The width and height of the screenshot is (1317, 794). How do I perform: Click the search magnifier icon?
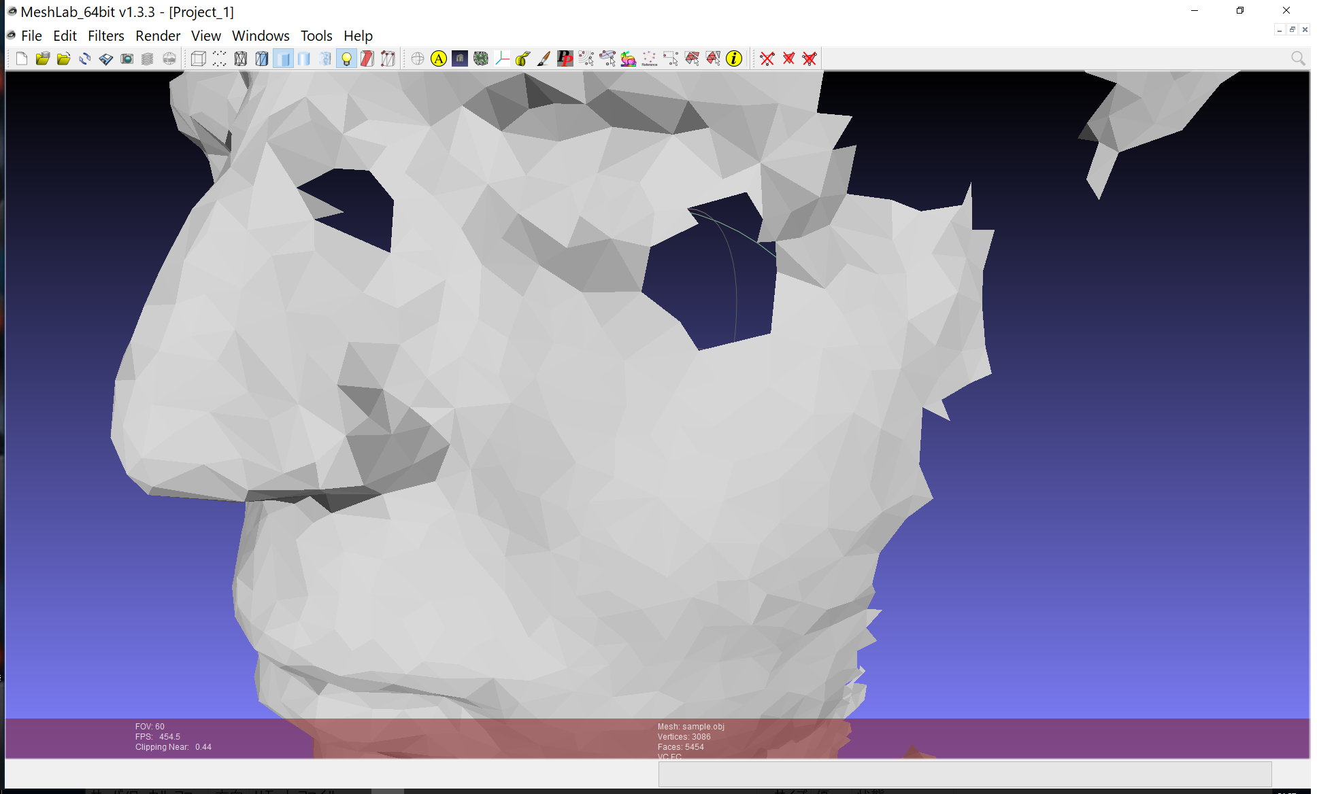coord(1298,59)
